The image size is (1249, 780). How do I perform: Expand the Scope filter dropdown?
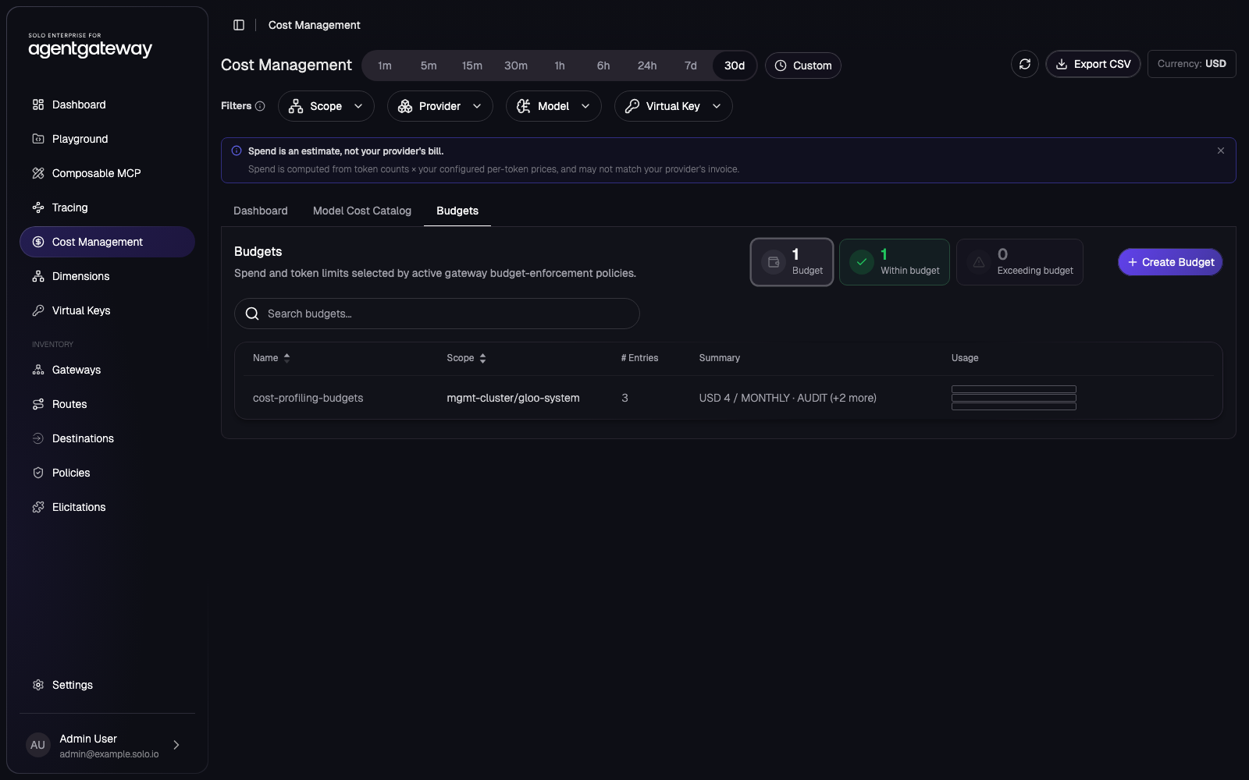pyautogui.click(x=326, y=106)
